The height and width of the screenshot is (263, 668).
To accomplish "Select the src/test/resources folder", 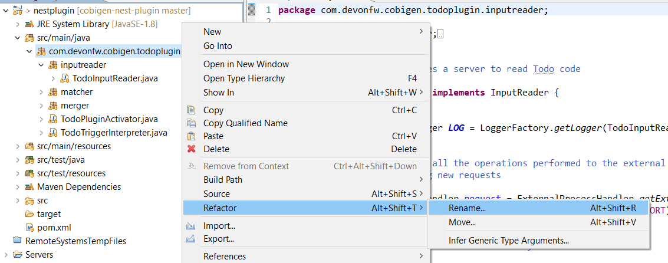I will (x=71, y=173).
